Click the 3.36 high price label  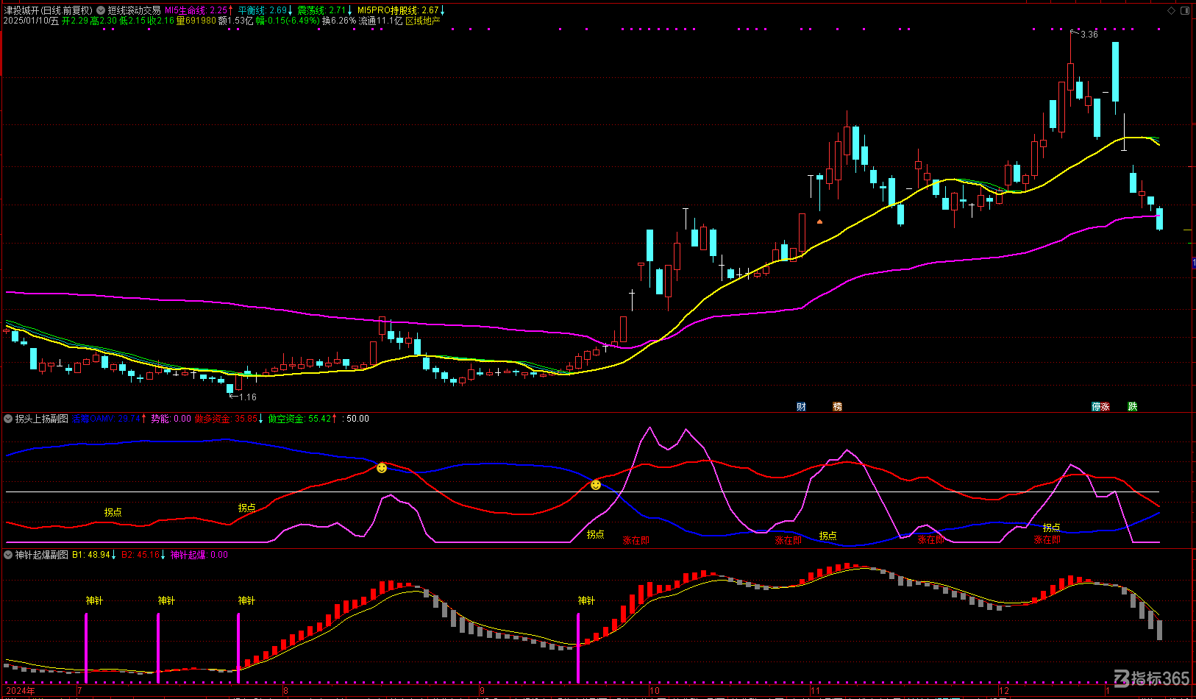pyautogui.click(x=1089, y=35)
